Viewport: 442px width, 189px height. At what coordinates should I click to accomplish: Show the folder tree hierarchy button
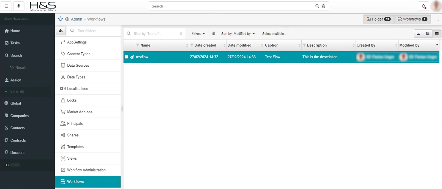pos(61,31)
